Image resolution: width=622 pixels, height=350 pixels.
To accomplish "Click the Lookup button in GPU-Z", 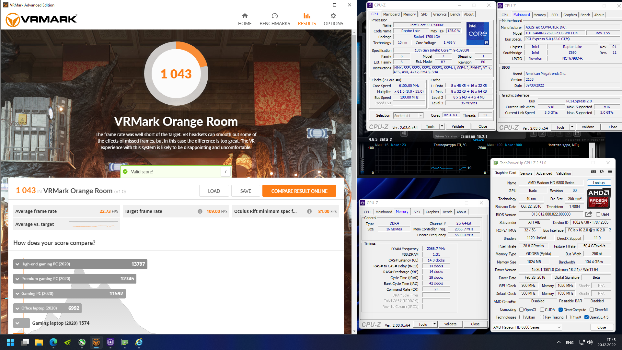I will (599, 183).
